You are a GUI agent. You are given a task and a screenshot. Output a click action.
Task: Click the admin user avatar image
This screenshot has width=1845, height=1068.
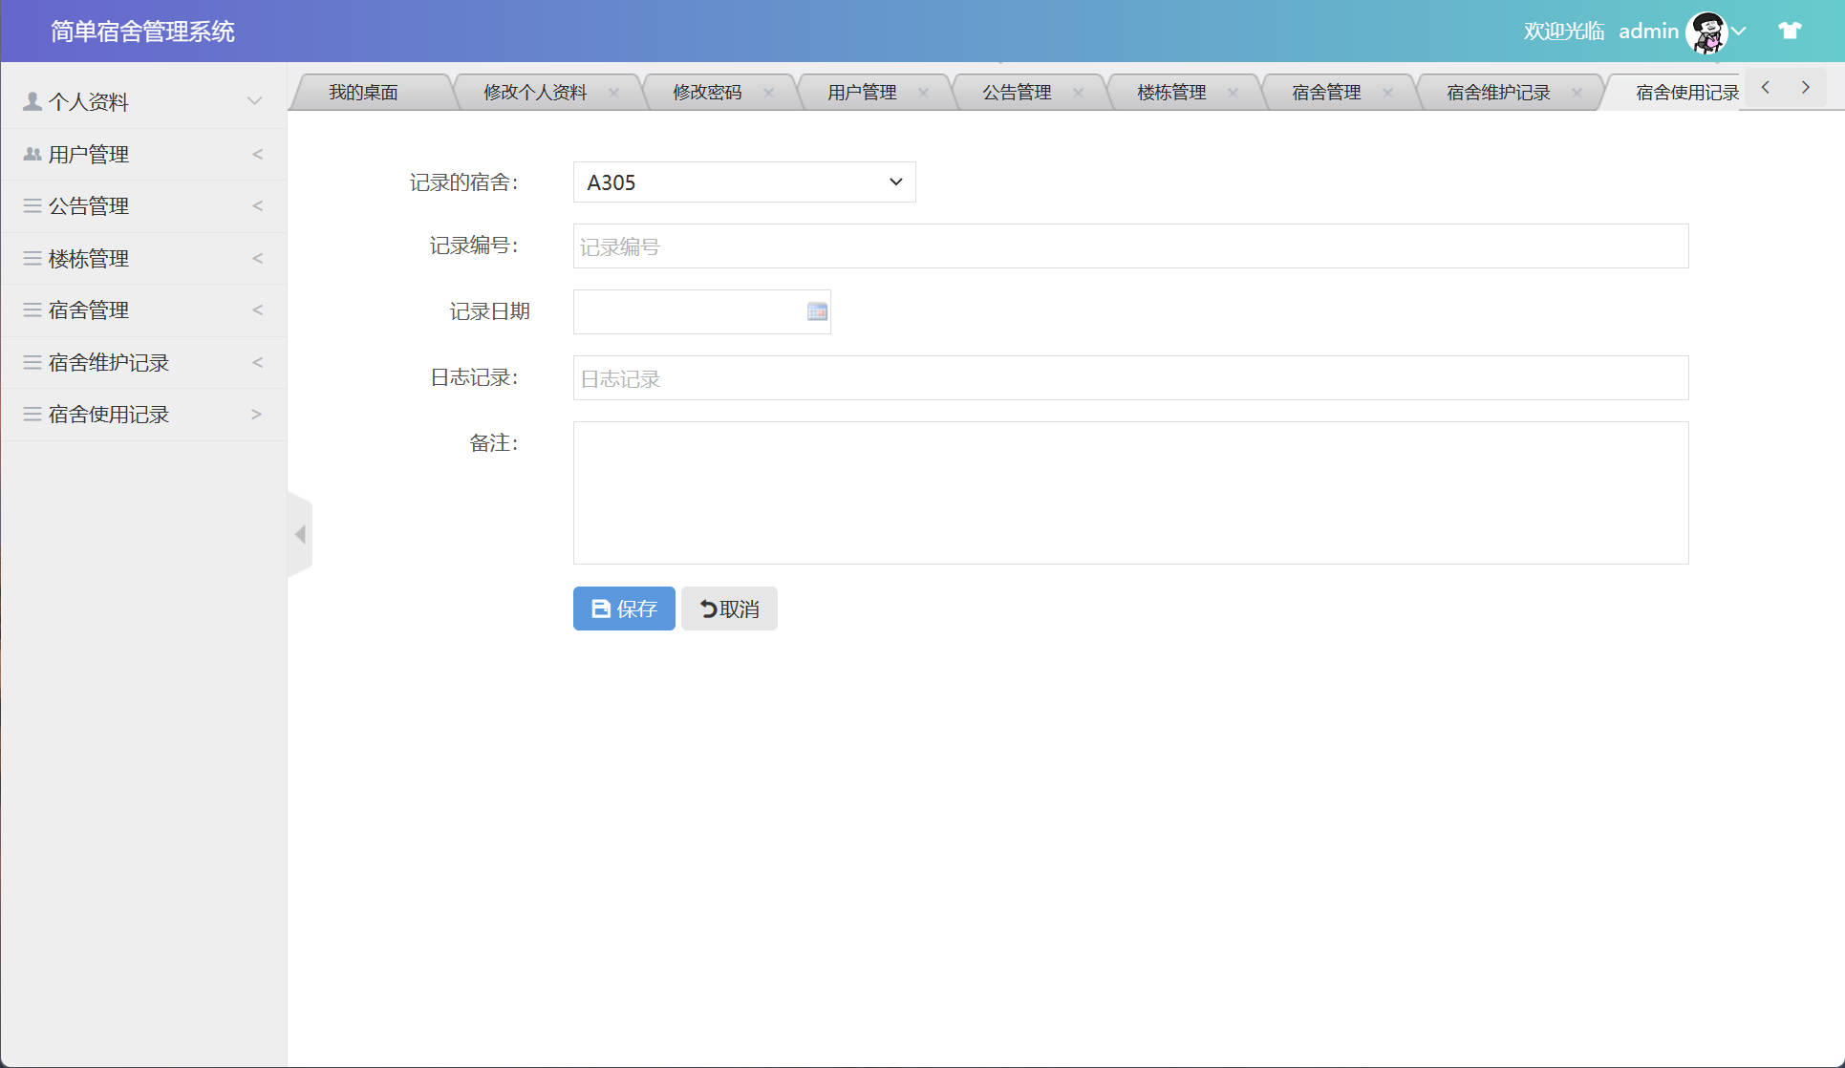1709,31
